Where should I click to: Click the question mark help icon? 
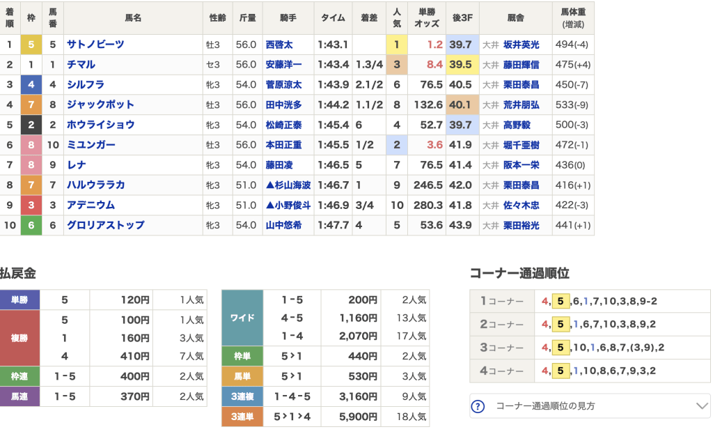click(x=478, y=406)
